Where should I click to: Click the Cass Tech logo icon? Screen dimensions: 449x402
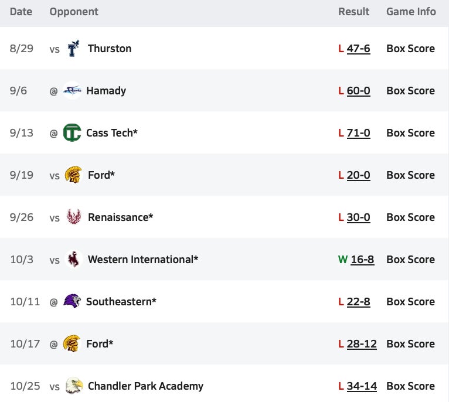tap(72, 133)
